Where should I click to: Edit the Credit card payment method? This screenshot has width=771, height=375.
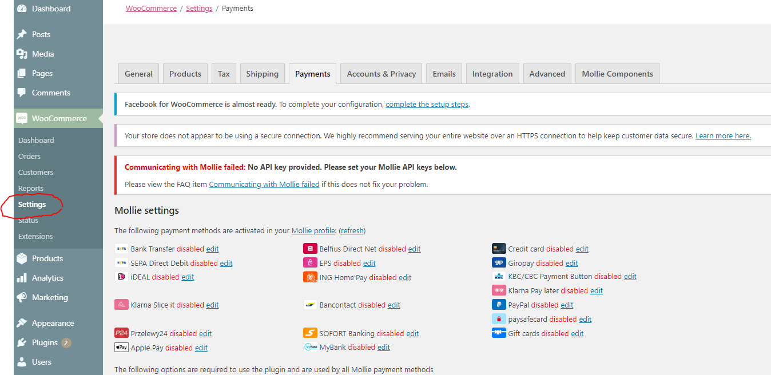(582, 249)
